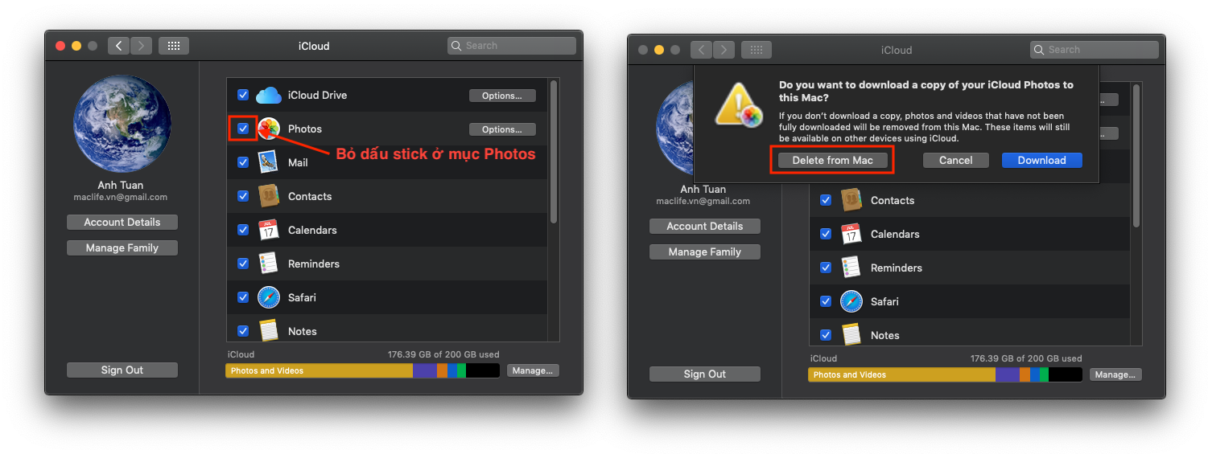Viewport: 1208px width, 454px height.
Task: Click the Calendars icon in the right window
Action: click(851, 234)
